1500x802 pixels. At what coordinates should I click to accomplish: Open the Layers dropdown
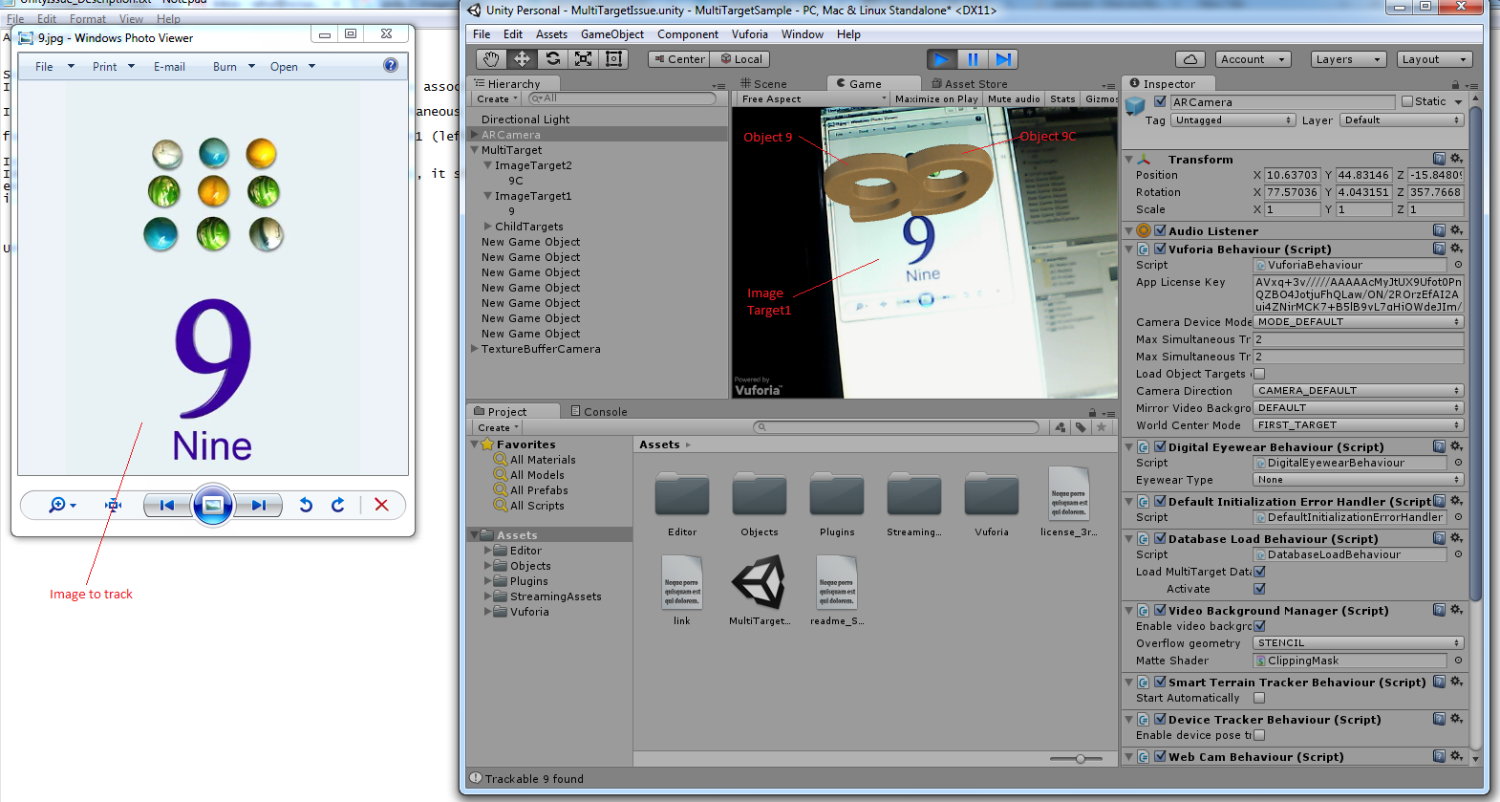(x=1348, y=59)
